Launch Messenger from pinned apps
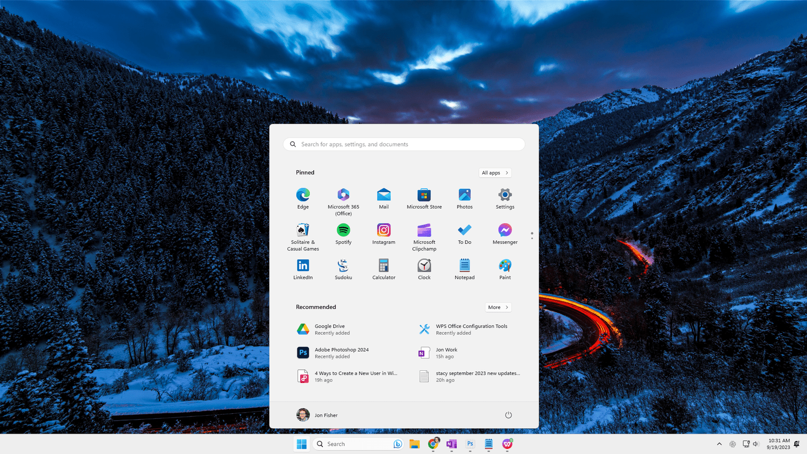 point(505,234)
